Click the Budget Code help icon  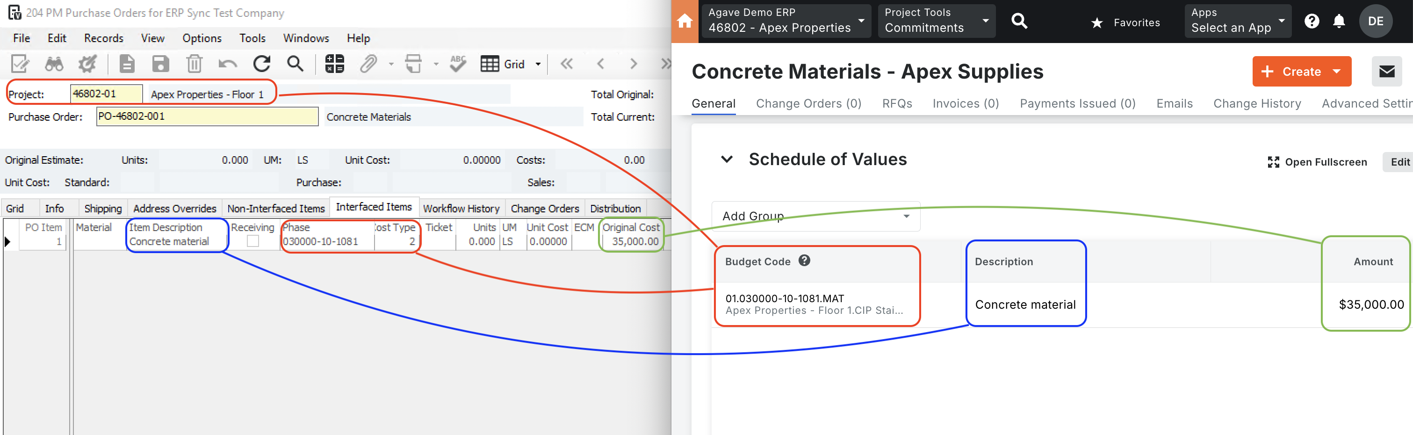point(804,261)
